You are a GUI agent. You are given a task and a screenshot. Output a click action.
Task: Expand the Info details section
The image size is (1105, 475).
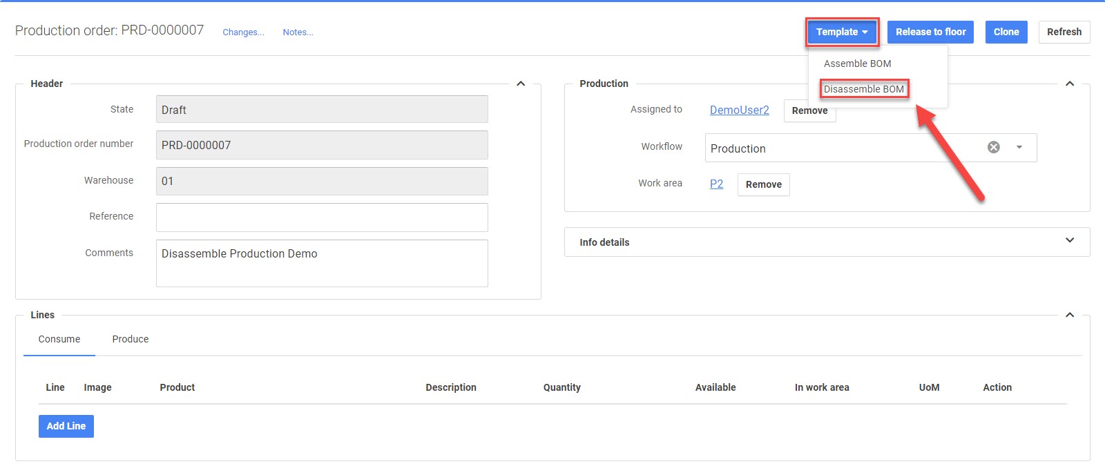1069,241
